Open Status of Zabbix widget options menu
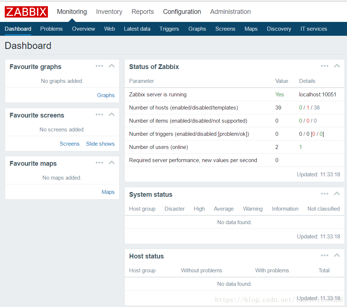347x307 pixels. [x=325, y=66]
